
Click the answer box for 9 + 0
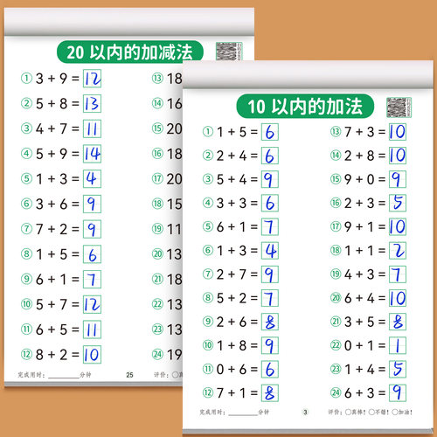point(398,179)
